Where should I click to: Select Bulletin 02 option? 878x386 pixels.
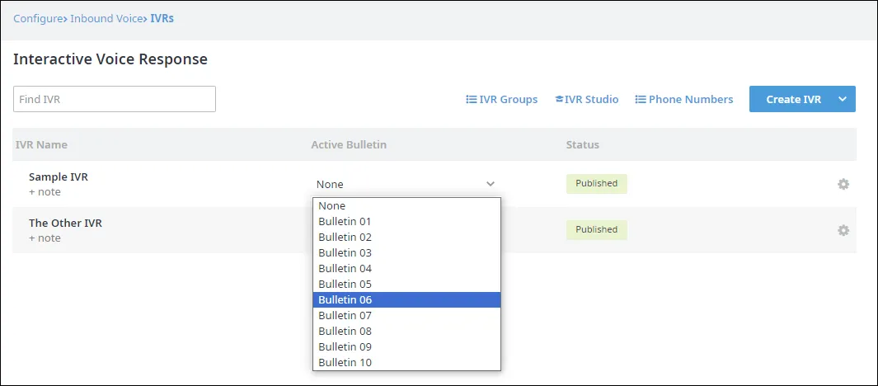406,237
